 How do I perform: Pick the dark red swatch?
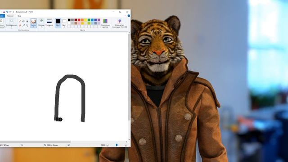76,20
